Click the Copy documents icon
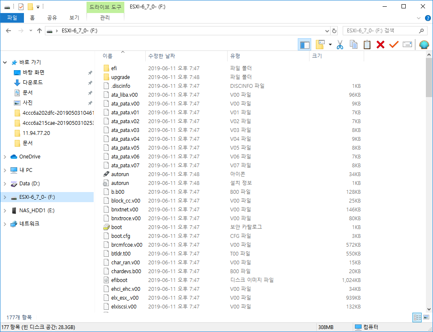433x332 pixels. coord(354,45)
